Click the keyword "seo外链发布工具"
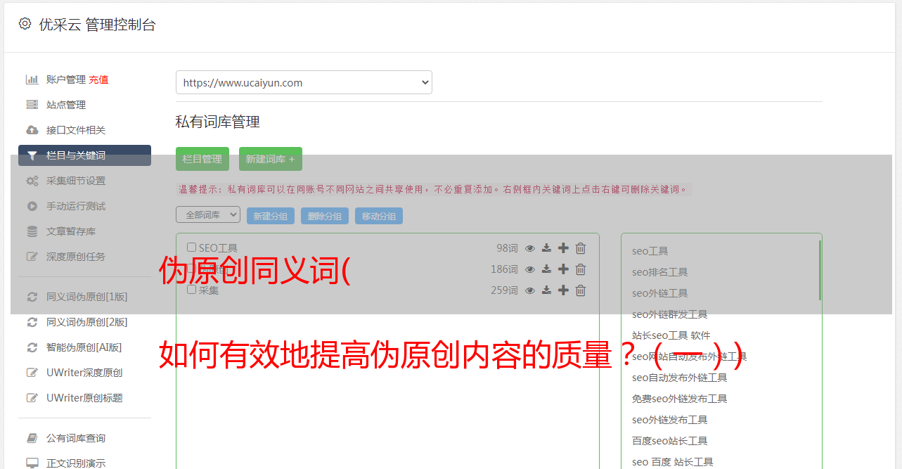The width and height of the screenshot is (902, 469). [670, 420]
